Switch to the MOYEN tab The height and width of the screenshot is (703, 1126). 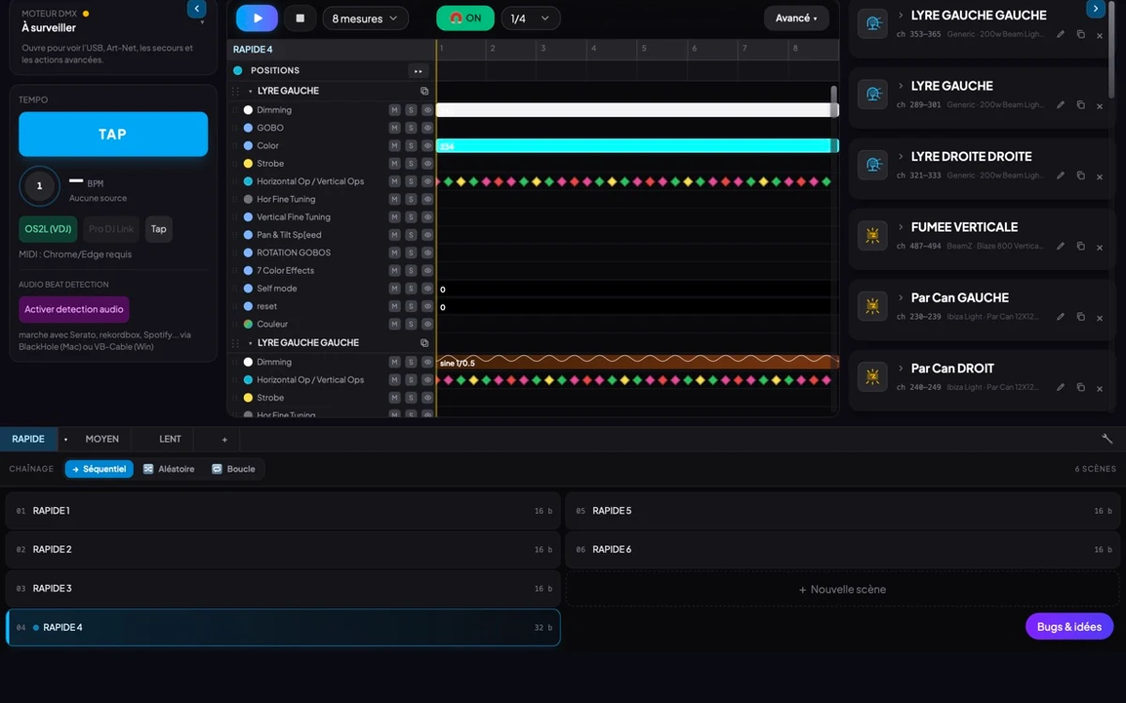point(102,439)
